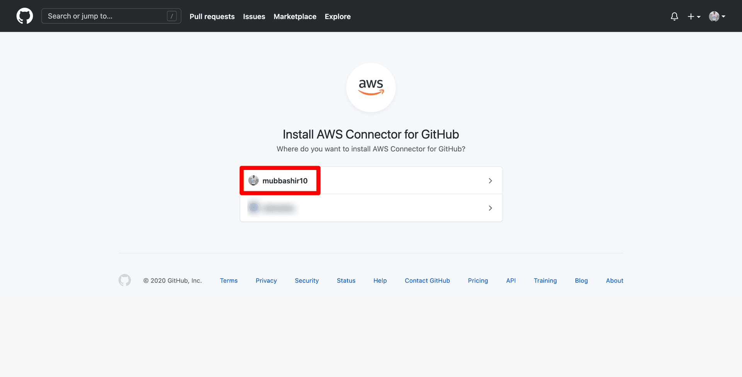742x377 pixels.
Task: Open Security link in footer
Action: point(307,280)
